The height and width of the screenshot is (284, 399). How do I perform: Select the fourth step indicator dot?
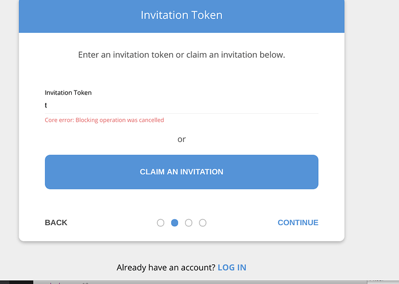(x=202, y=223)
